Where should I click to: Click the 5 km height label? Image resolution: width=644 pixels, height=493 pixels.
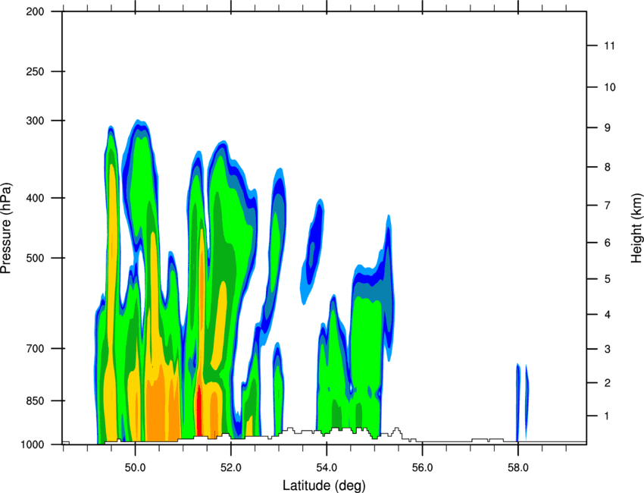click(608, 279)
